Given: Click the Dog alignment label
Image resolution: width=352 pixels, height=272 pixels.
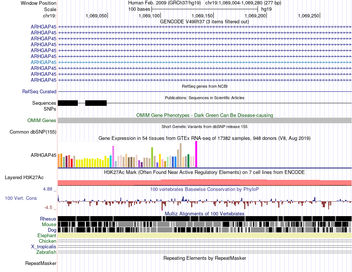Looking at the screenshot, I should [52, 230].
